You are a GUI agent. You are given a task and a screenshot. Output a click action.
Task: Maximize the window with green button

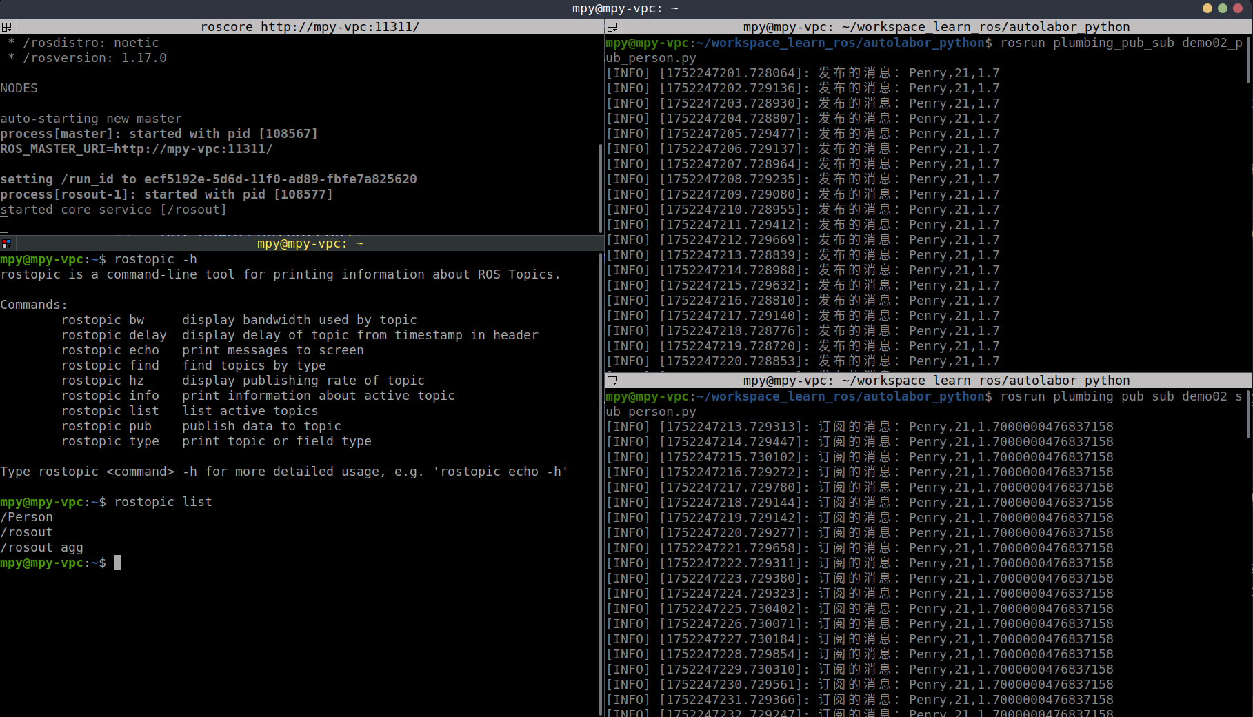1222,8
